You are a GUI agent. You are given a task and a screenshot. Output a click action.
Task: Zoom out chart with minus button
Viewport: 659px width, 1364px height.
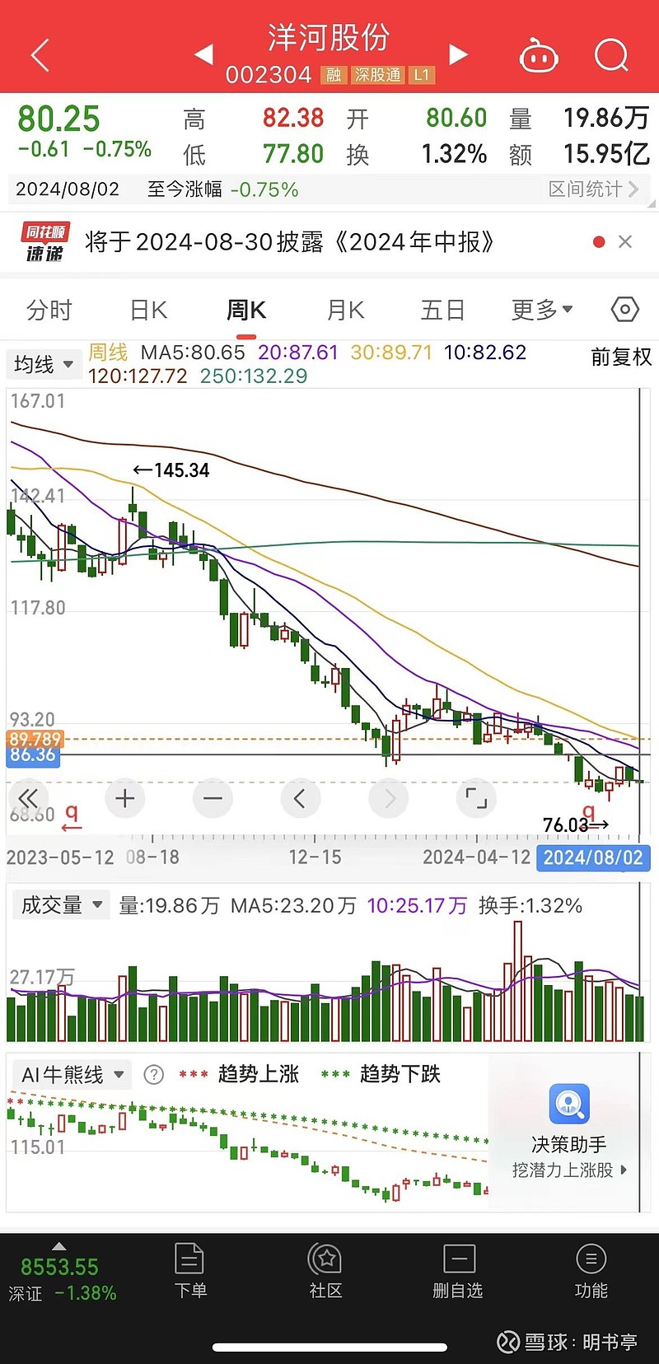click(213, 798)
